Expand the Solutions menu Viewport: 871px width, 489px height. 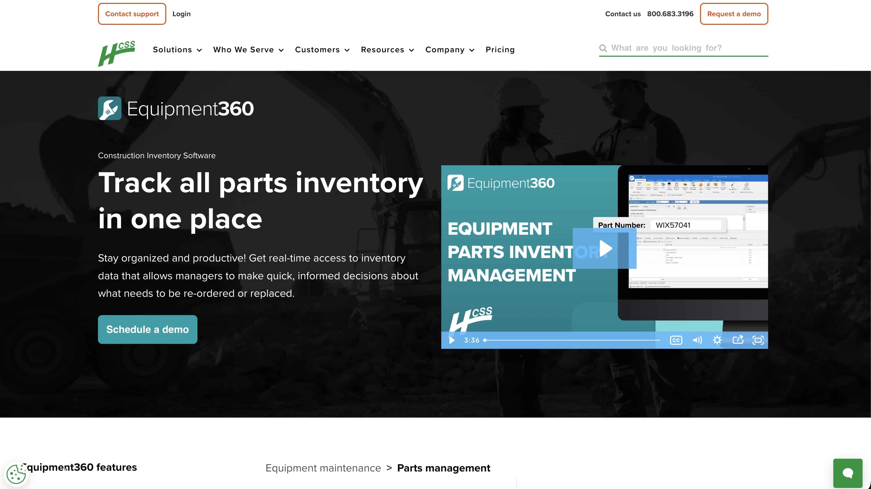(177, 50)
